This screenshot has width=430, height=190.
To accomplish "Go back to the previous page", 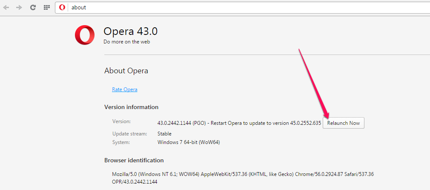I will click(x=6, y=7).
